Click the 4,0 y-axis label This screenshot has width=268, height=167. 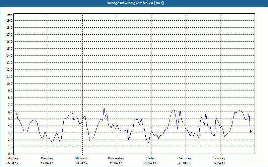click(10, 126)
